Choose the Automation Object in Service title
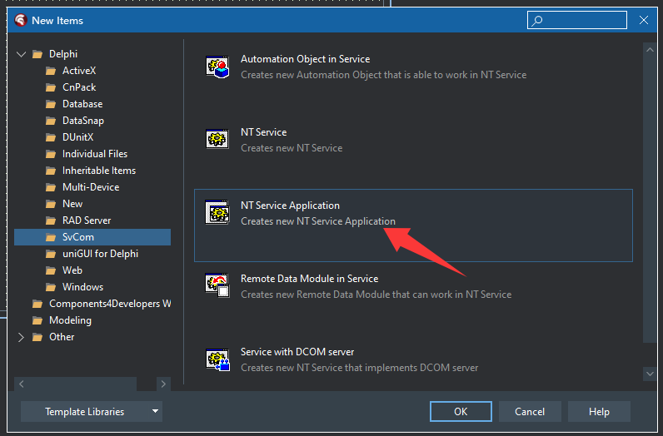Viewport: 663px width, 436px height. pos(306,59)
